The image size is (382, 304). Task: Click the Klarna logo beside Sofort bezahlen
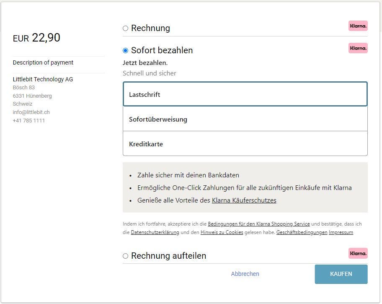358,48
